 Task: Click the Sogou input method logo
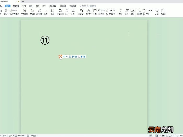click(60, 57)
